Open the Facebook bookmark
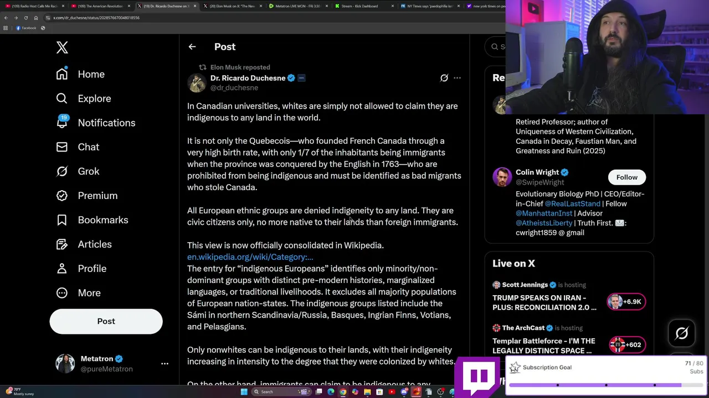709x398 pixels. (26, 28)
